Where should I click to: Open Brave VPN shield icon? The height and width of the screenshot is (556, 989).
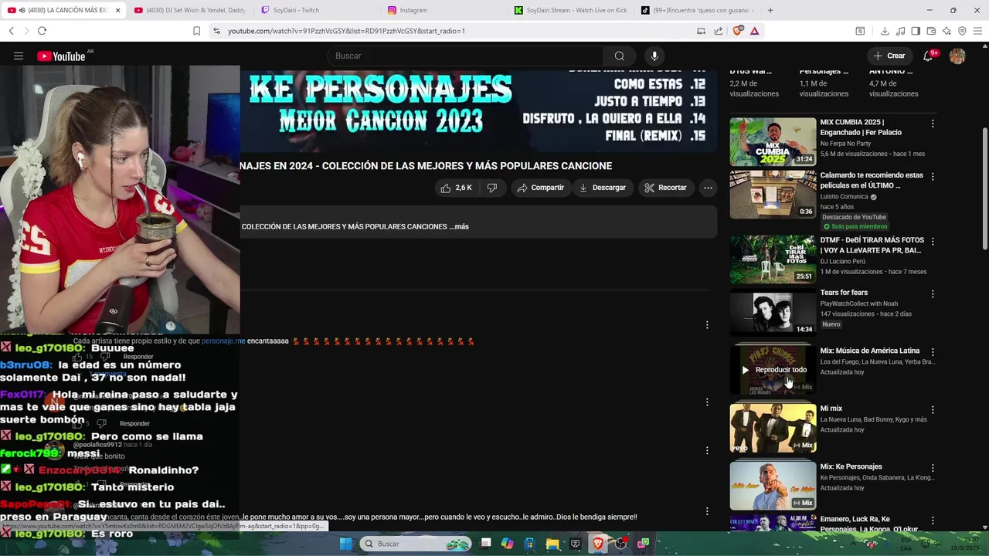[x=962, y=31]
